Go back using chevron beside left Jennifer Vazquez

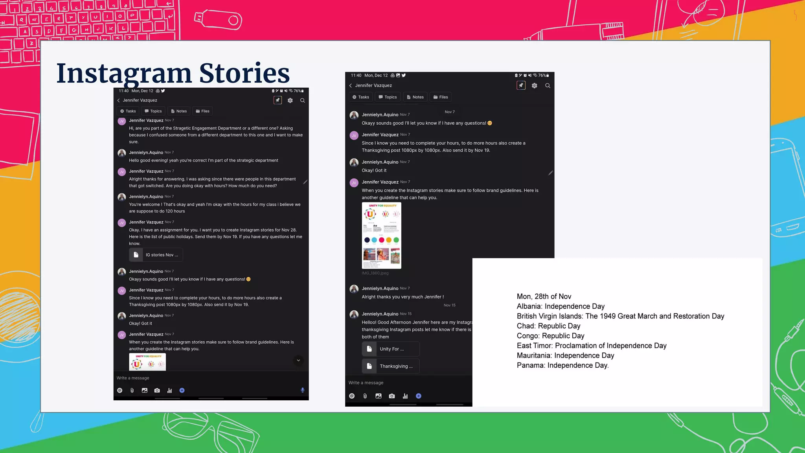tap(118, 100)
